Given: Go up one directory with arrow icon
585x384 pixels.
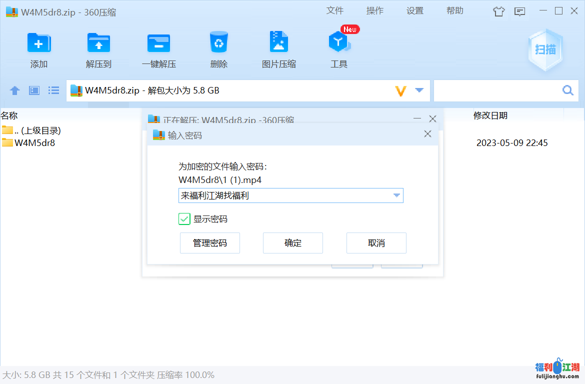Looking at the screenshot, I should pyautogui.click(x=15, y=90).
